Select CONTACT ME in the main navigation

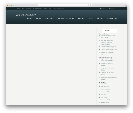click(112, 18)
